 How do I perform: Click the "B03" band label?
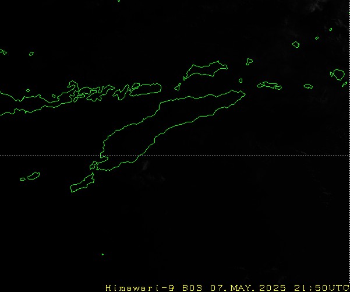pos(192,288)
